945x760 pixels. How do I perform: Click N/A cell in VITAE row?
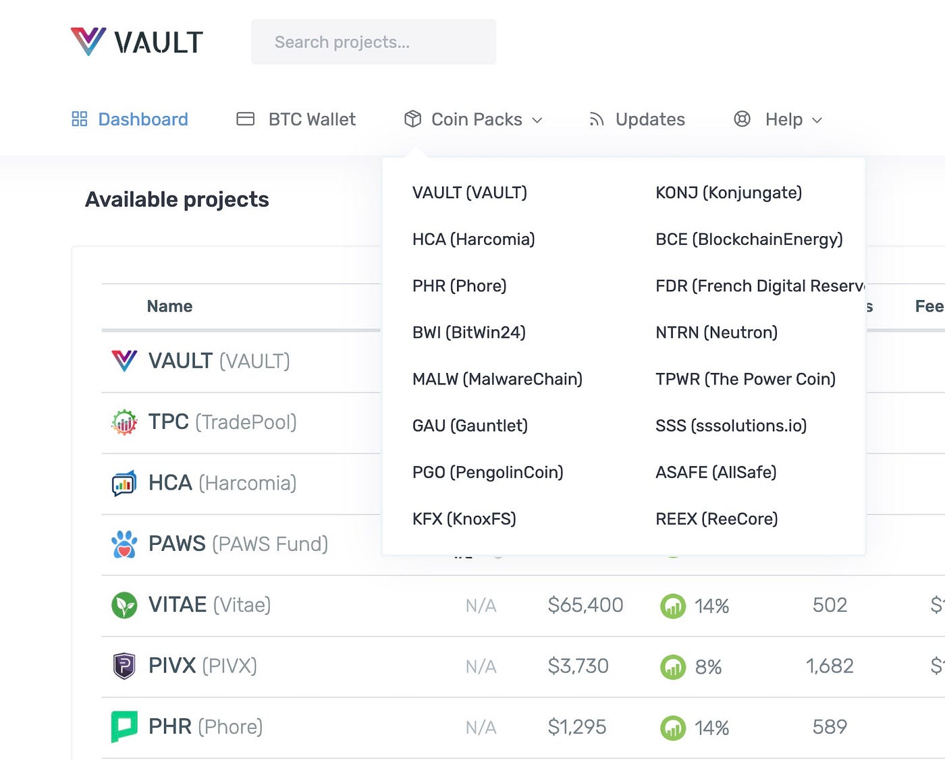pyautogui.click(x=481, y=606)
